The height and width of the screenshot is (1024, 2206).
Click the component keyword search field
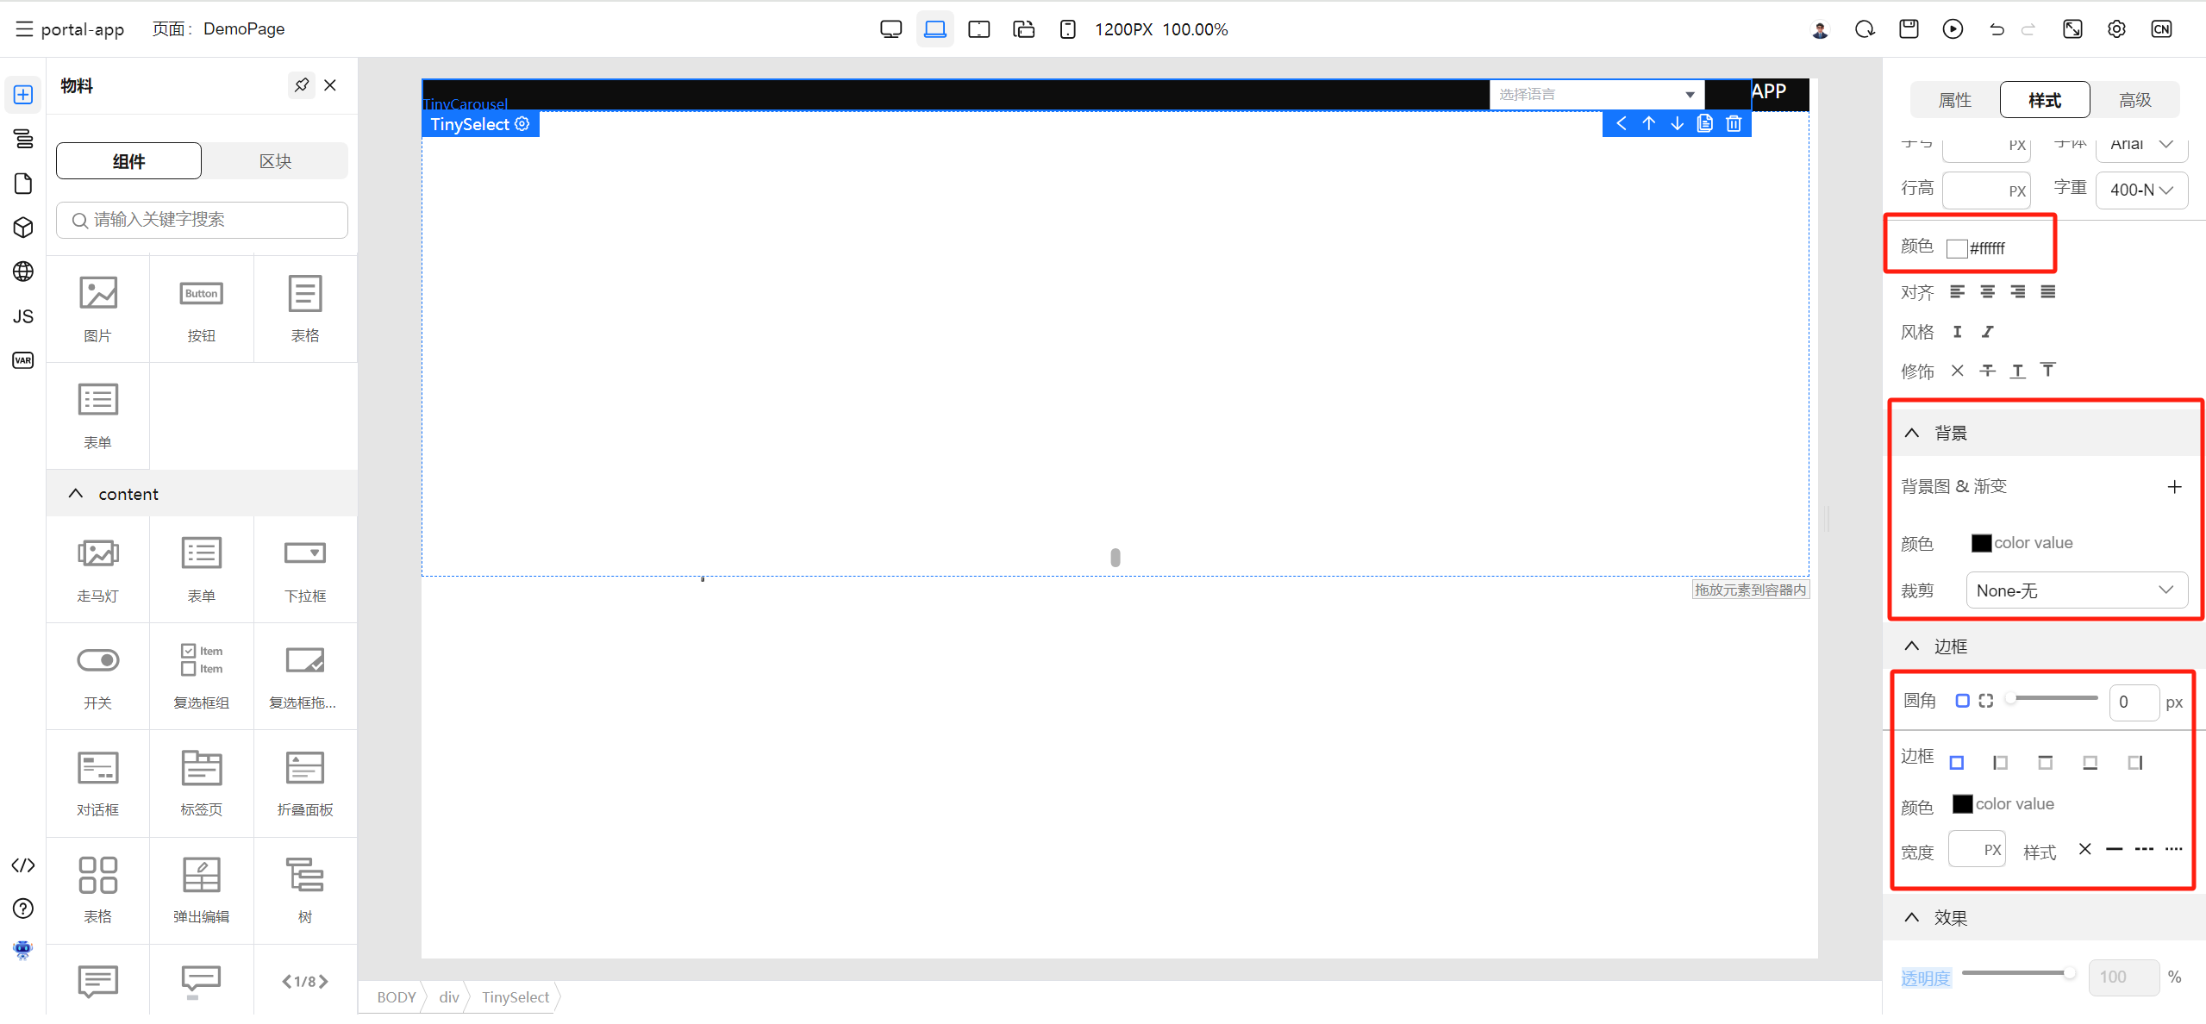[203, 220]
